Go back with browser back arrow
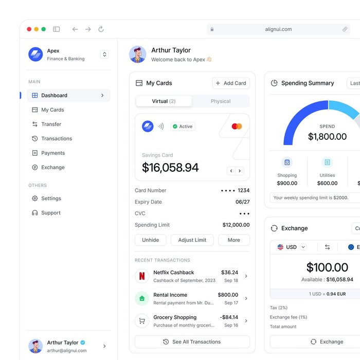Screen dimensions: 360x360 click(75, 29)
